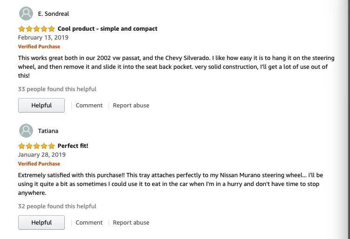Click the star rating on E. Sondreal's review
This screenshot has width=350, height=239.
[x=36, y=29]
